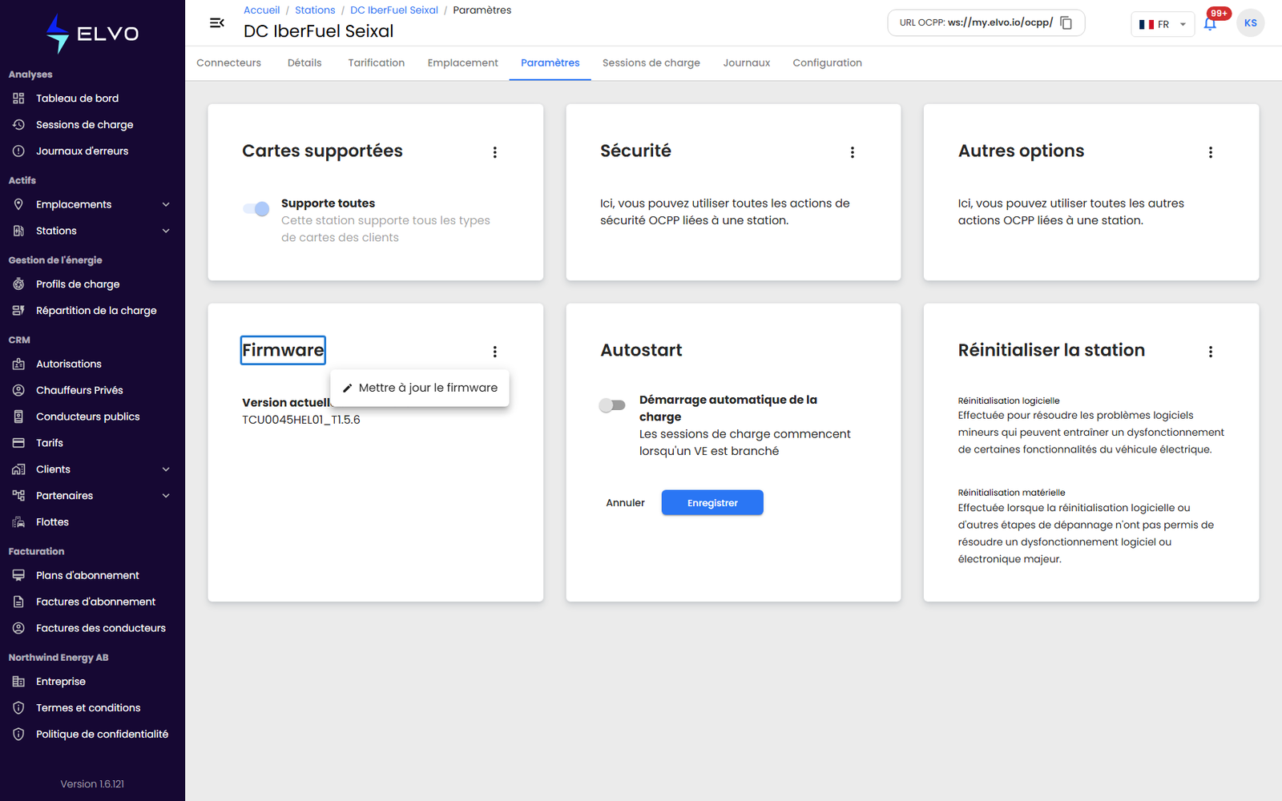Open the Journaux tab

(747, 63)
